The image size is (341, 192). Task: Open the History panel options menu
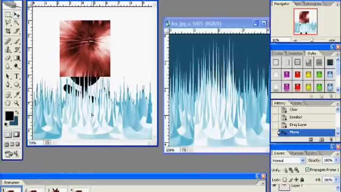pos(338,103)
